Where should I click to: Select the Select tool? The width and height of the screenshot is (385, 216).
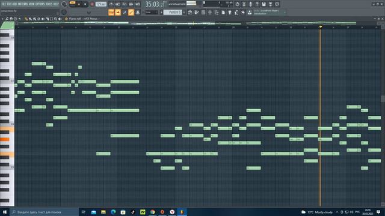(x=51, y=19)
